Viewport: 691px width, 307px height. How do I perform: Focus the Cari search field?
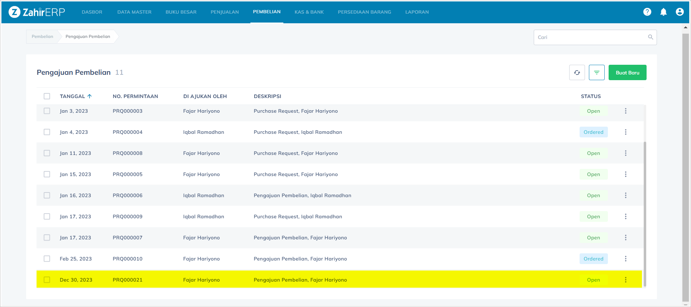pyautogui.click(x=591, y=37)
